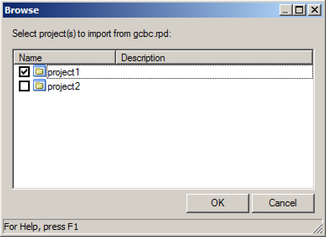Sort by the Description column header
This screenshot has width=326, height=237.
point(214,57)
